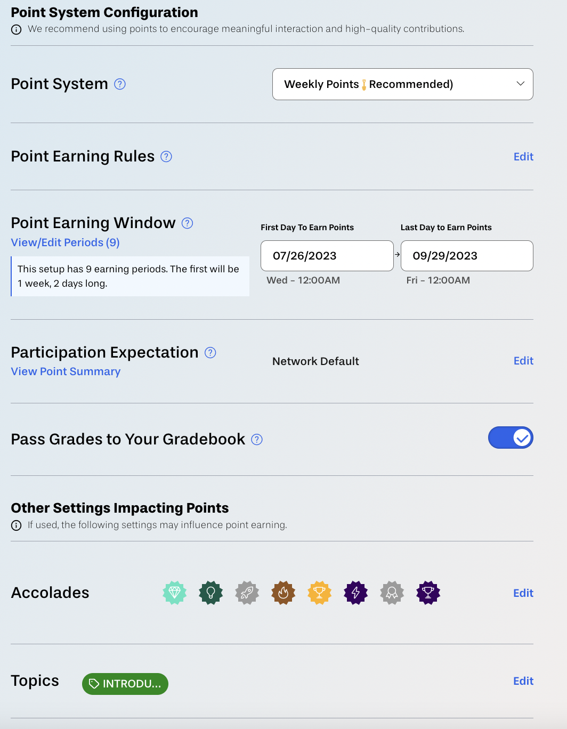This screenshot has height=729, width=567.
Task: Click help icon next to Participation Expectation
Action: [210, 353]
